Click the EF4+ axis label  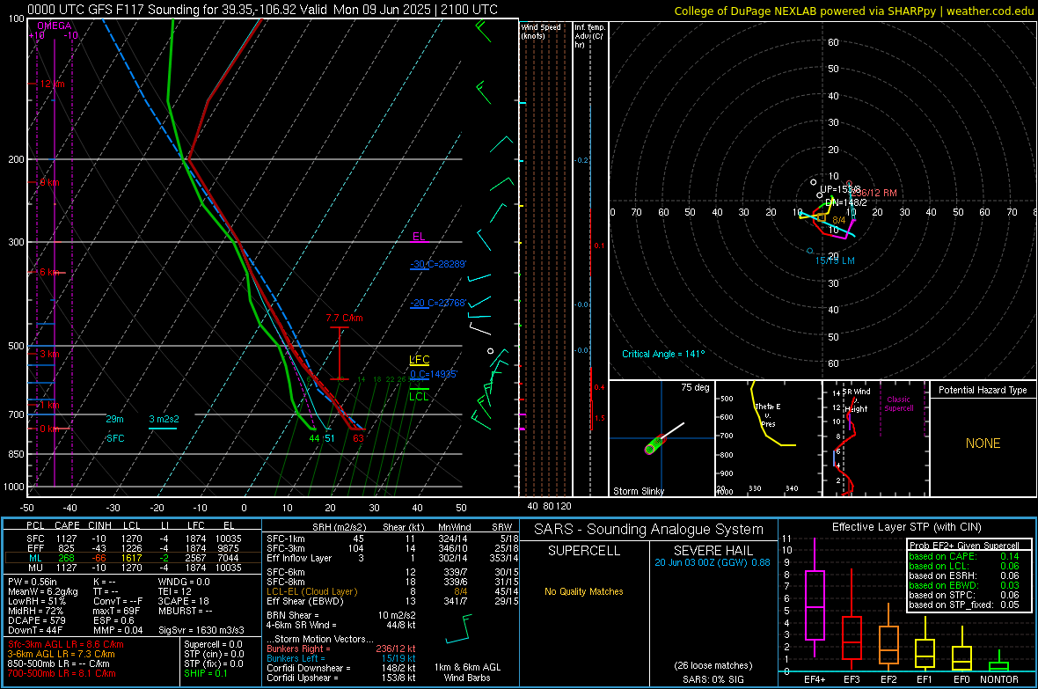[815, 679]
